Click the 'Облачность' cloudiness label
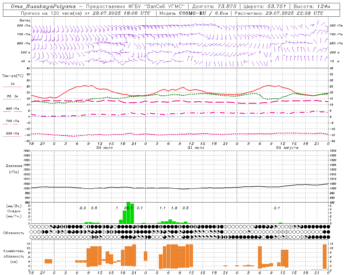The width and height of the screenshot is (344, 275). (14, 233)
